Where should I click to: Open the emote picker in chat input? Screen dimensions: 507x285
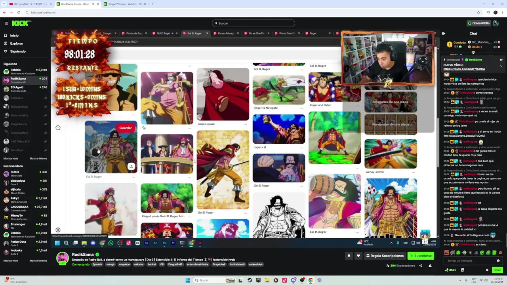tap(498, 260)
